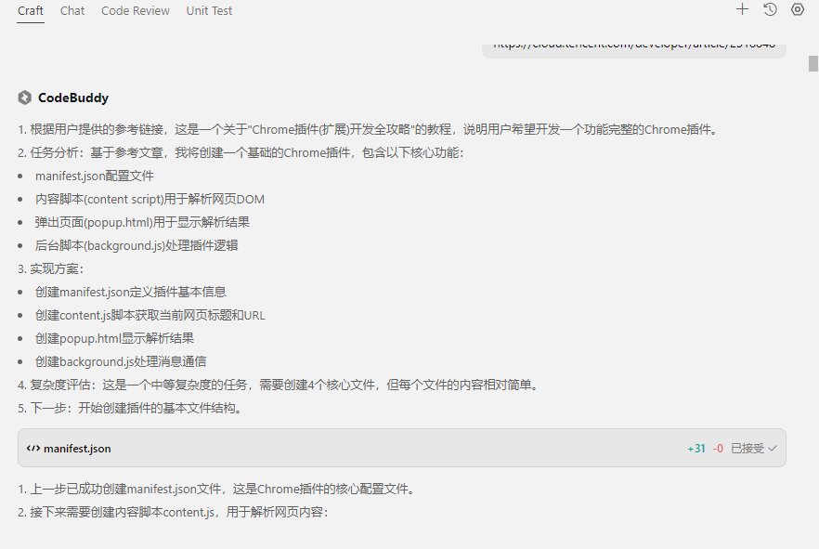
Task: Open the Code Review tab
Action: [x=136, y=11]
